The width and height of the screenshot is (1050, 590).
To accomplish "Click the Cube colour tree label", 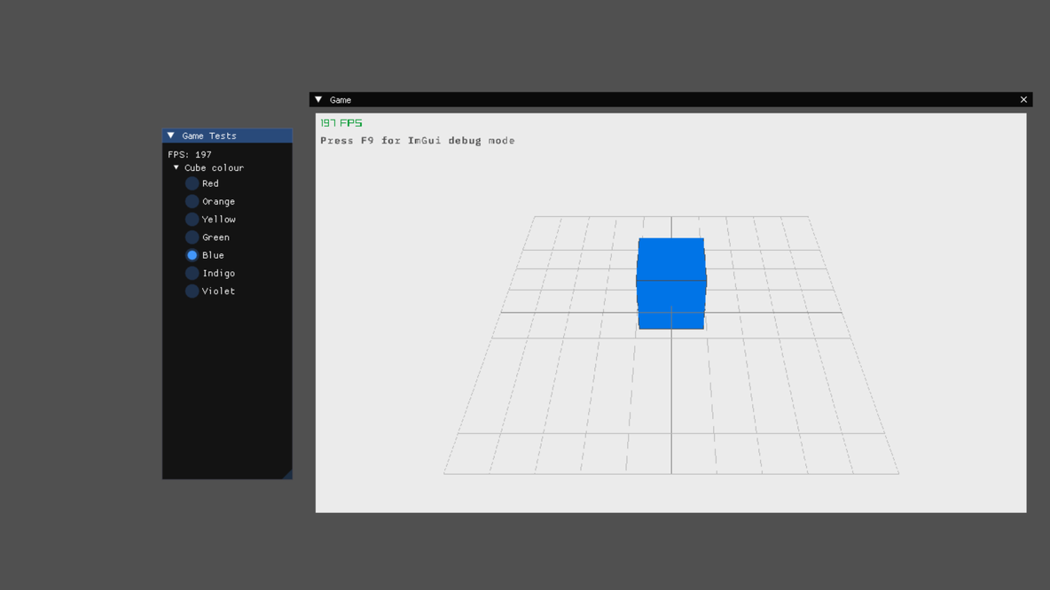I will (x=214, y=167).
